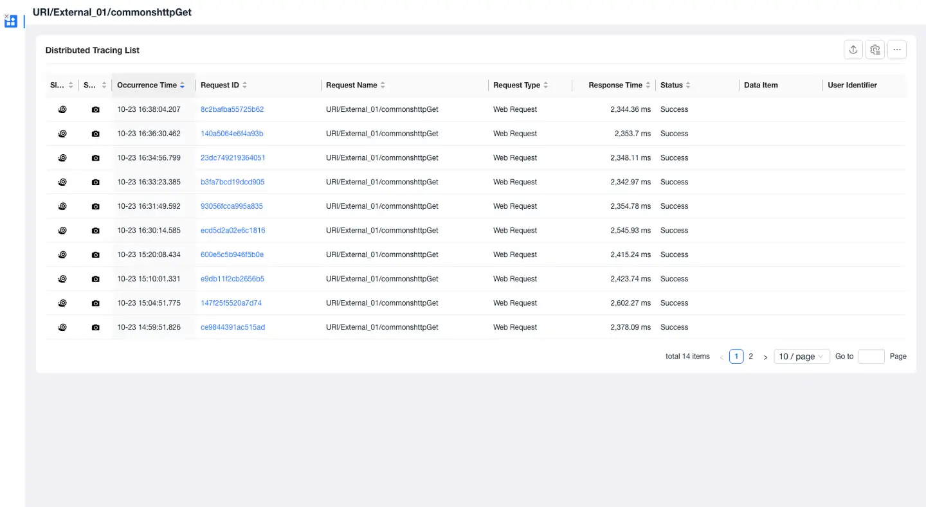The width and height of the screenshot is (926, 507).
Task: Toggle sorting on the Request Name column
Action: [384, 85]
